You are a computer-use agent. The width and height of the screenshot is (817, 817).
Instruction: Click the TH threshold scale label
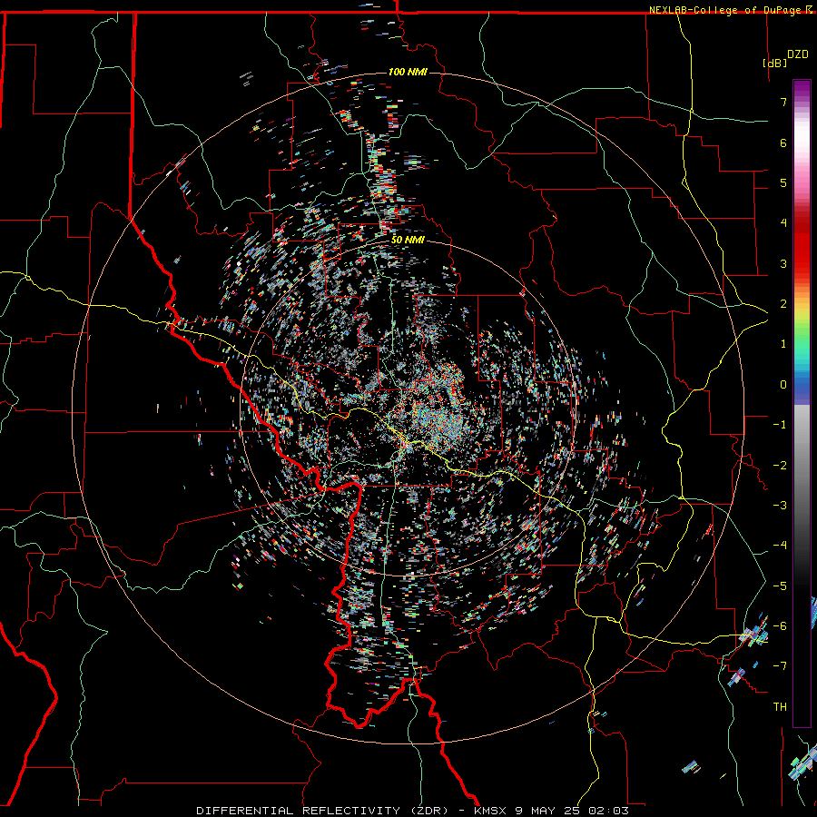pos(780,707)
